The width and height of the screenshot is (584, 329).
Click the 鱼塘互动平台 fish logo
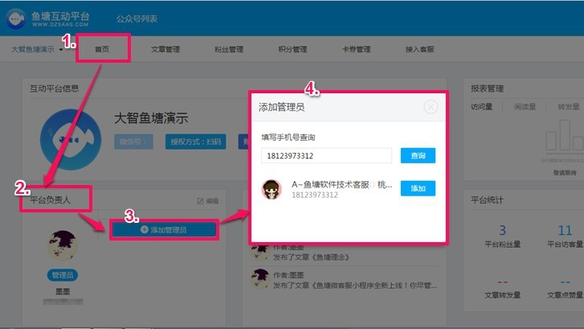14,16
